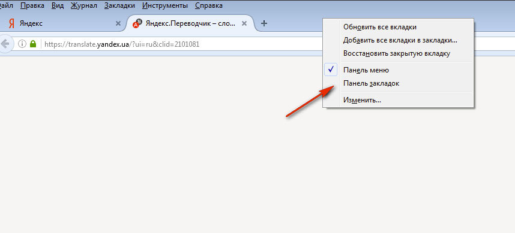The width and height of the screenshot is (515, 233).
Task: Close the Яндекс tab
Action: point(118,23)
